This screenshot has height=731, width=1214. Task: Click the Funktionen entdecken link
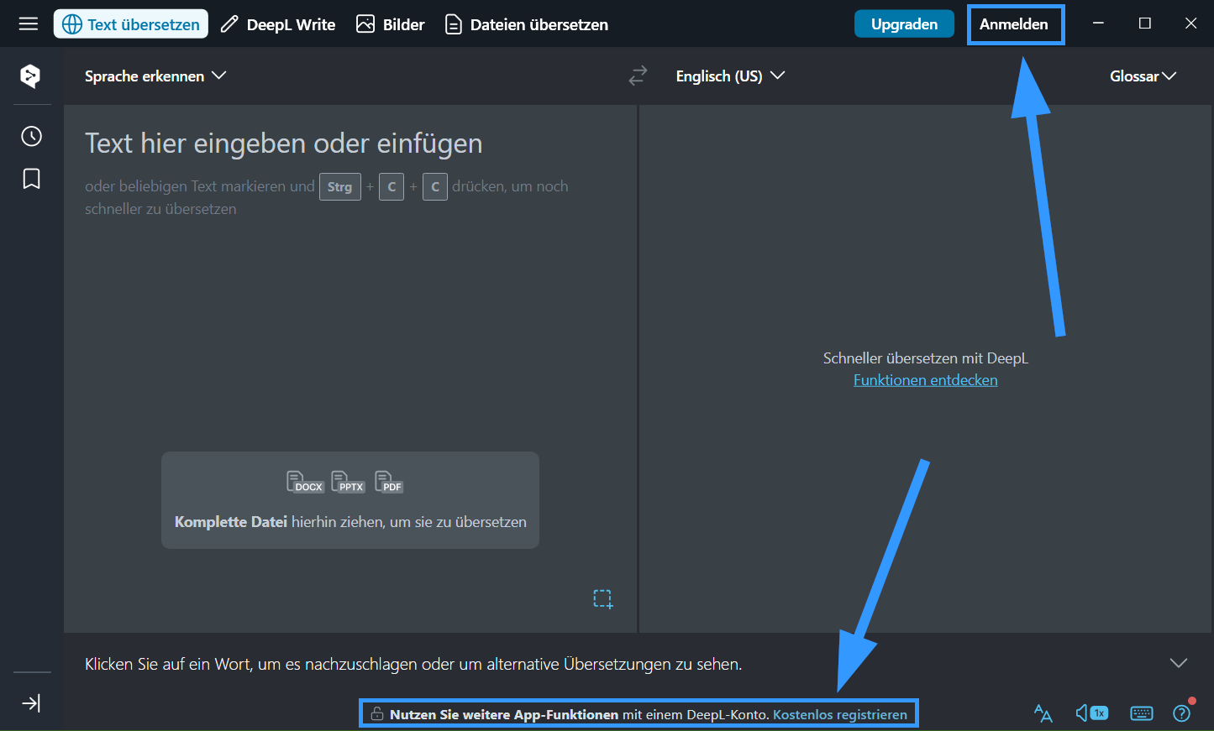(x=926, y=380)
